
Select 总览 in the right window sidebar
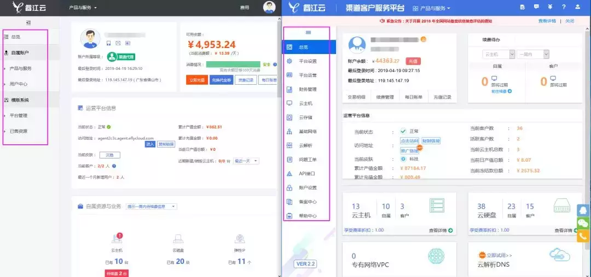point(309,47)
